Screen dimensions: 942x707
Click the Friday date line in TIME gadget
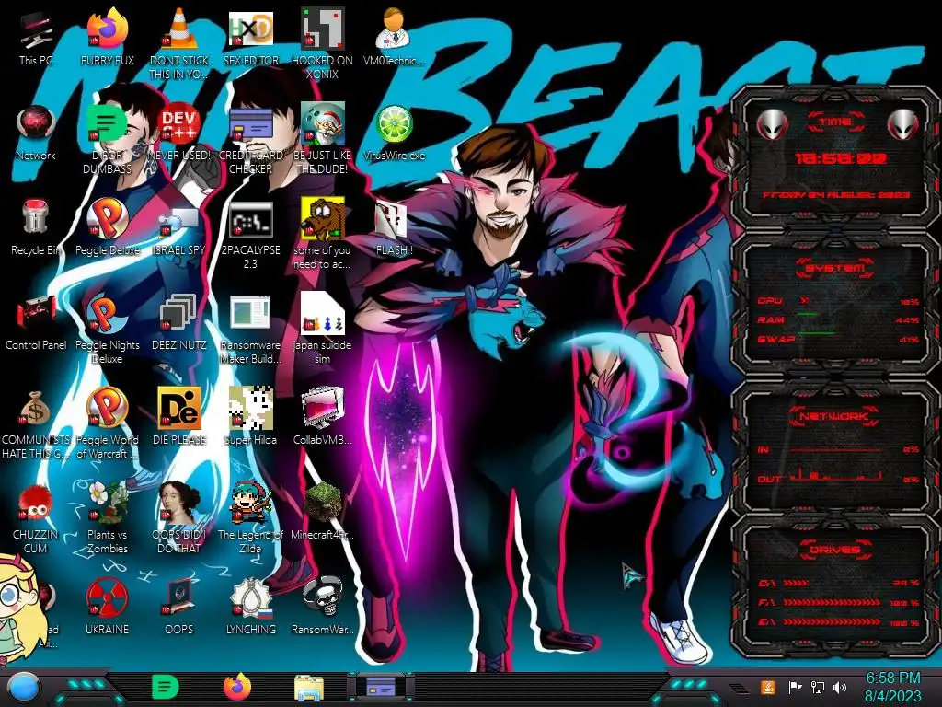tap(837, 195)
